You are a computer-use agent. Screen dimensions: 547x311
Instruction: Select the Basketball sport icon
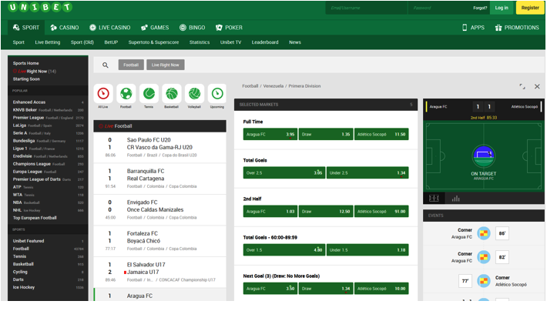point(172,94)
